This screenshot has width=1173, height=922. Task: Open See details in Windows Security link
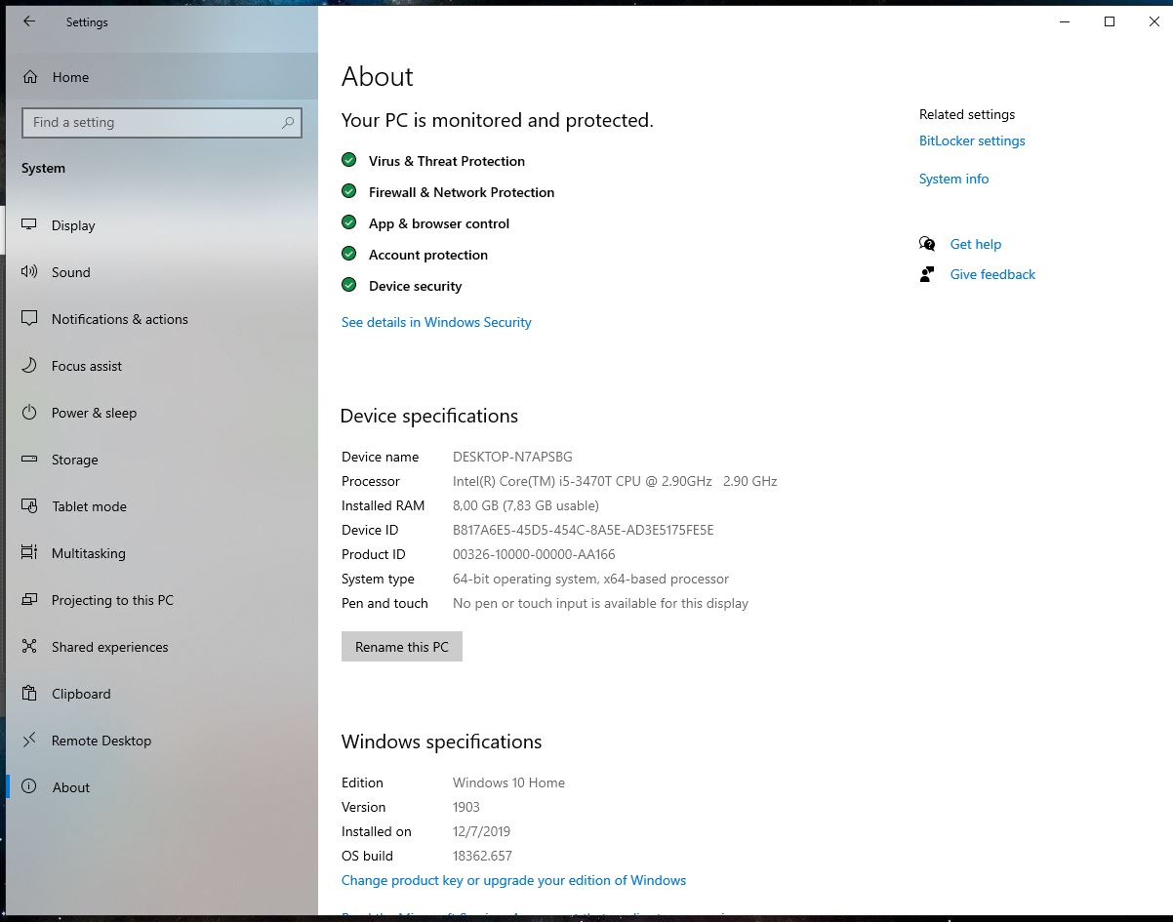tap(436, 322)
